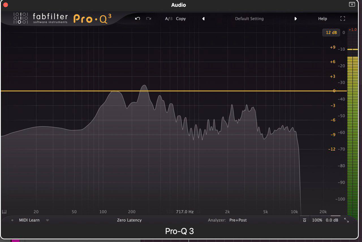Open the Default Setting preset menu
Viewport: 362px width, 242px height.
(x=249, y=19)
